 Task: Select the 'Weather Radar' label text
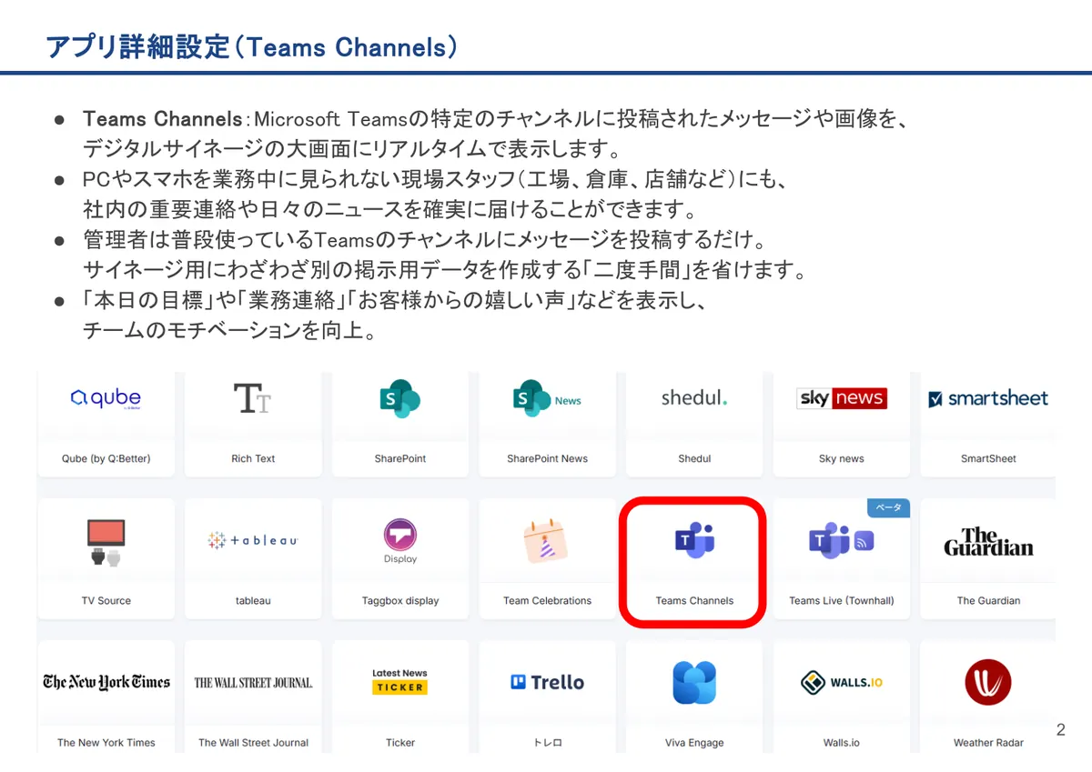click(988, 742)
